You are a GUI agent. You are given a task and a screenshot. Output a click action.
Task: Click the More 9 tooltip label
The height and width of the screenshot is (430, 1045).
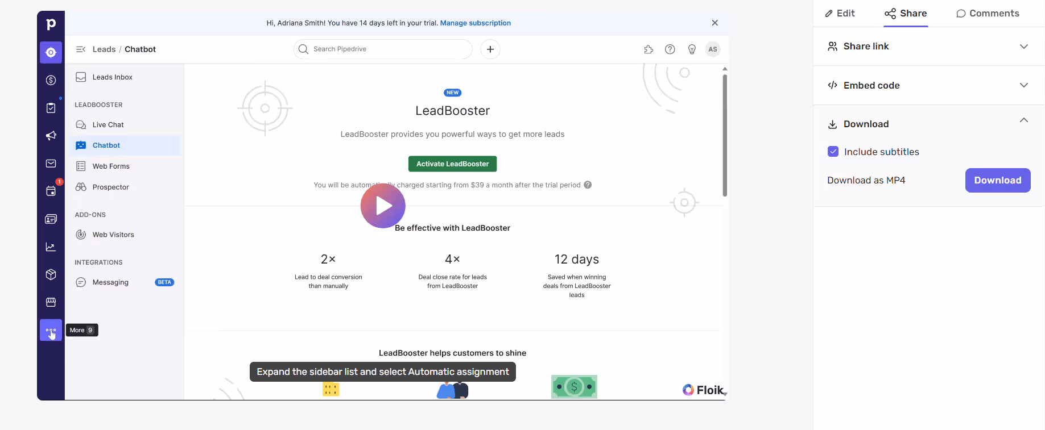[x=82, y=330]
